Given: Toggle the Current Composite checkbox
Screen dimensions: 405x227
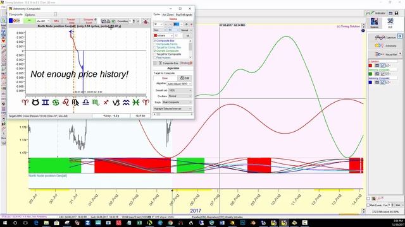Looking at the screenshot, I should click(x=155, y=50).
